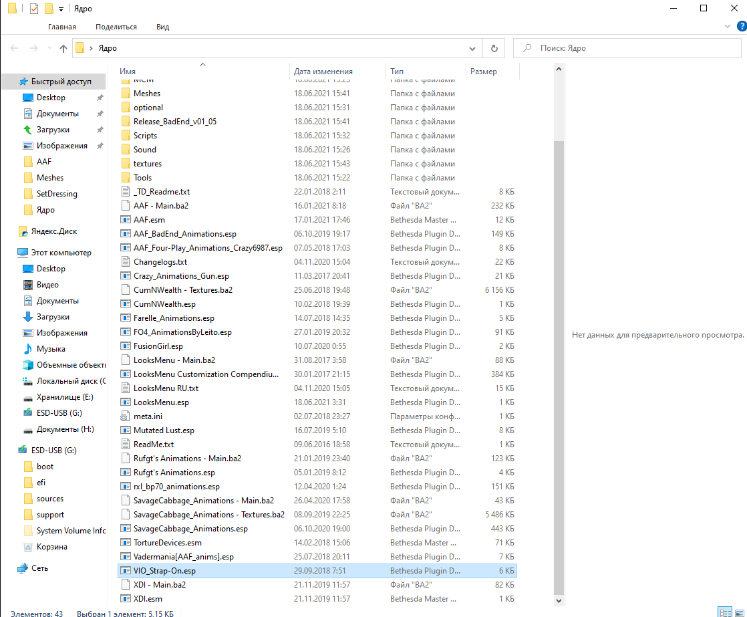
Task: Select the Музыка folder in sidebar
Action: coord(51,349)
